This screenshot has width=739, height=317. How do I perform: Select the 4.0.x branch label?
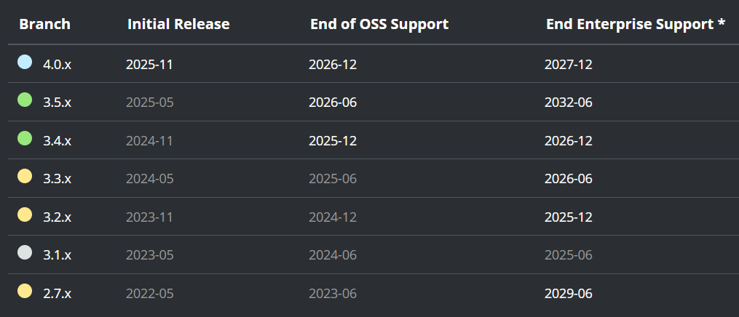(x=57, y=65)
